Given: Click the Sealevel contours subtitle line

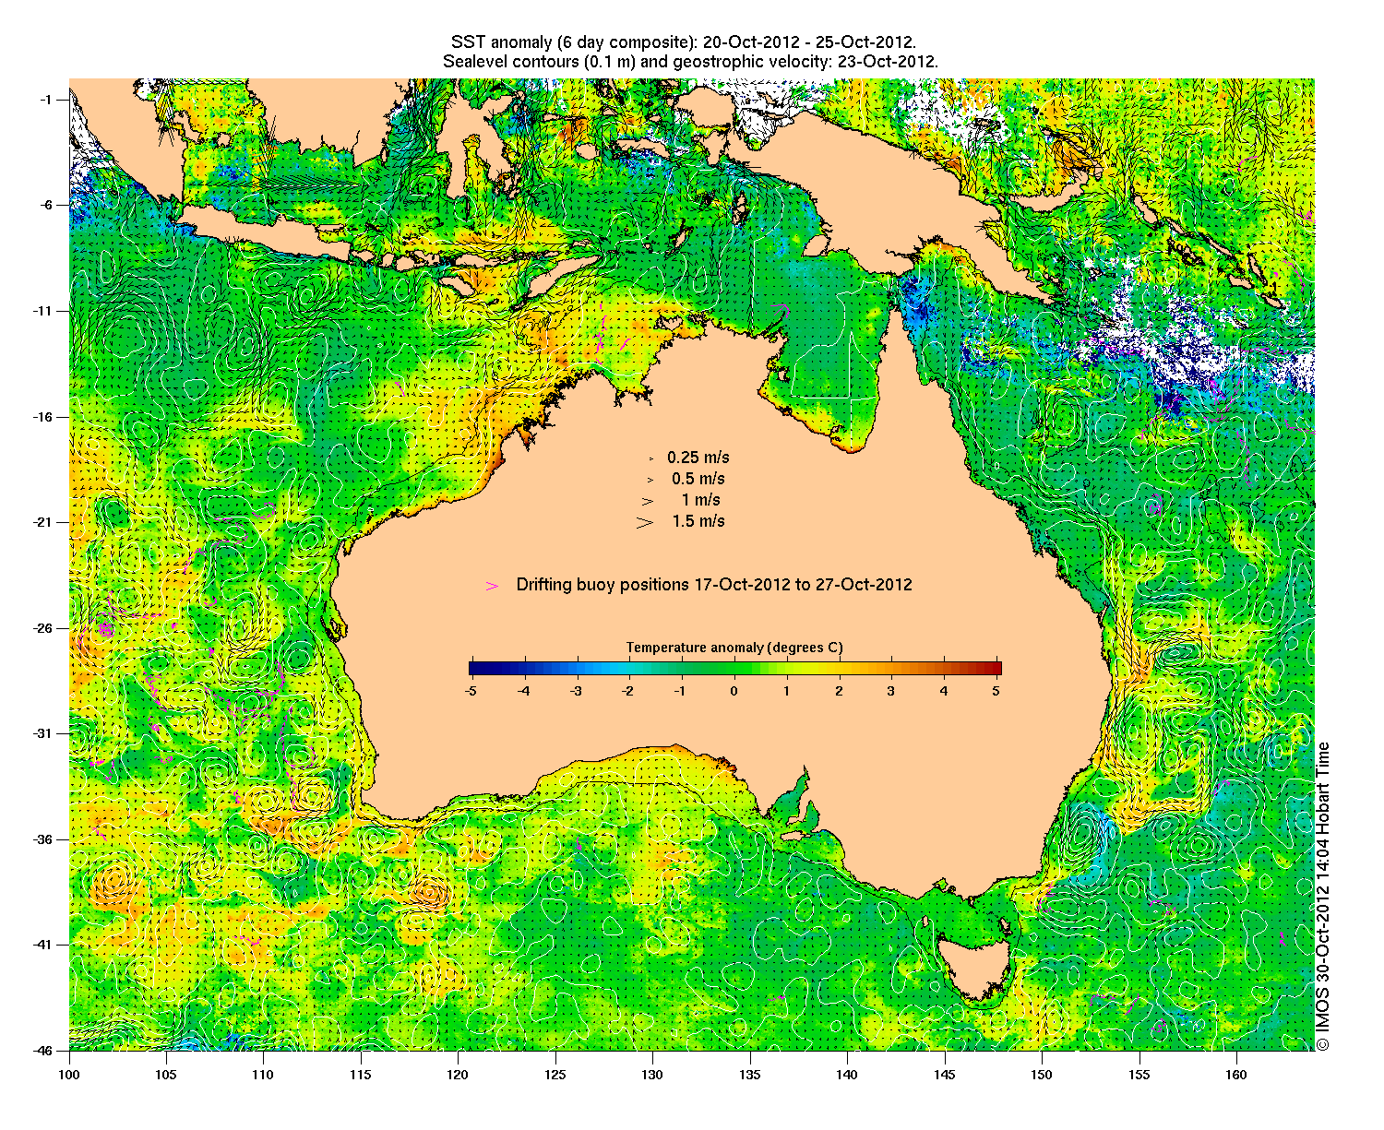Looking at the screenshot, I should point(690,62).
